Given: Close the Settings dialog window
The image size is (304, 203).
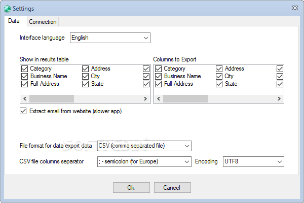Looking at the screenshot, I should pos(295,8).
